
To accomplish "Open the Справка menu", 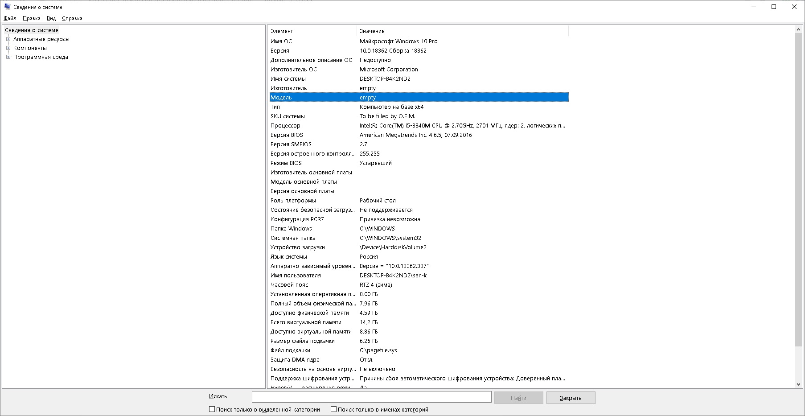I will [72, 18].
